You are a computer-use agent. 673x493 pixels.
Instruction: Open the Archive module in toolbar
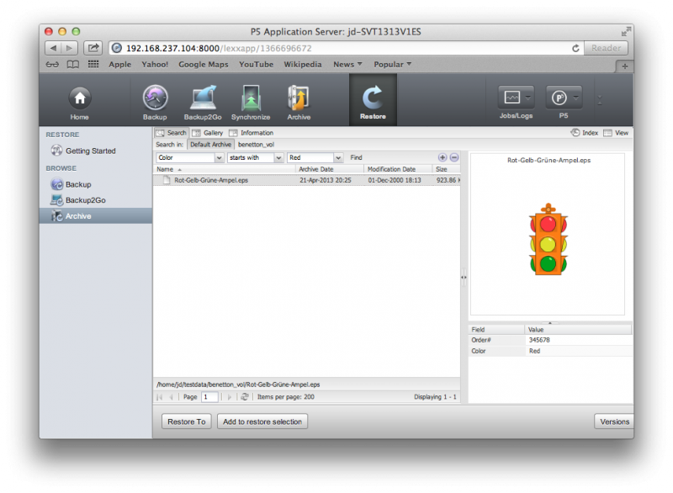[299, 102]
